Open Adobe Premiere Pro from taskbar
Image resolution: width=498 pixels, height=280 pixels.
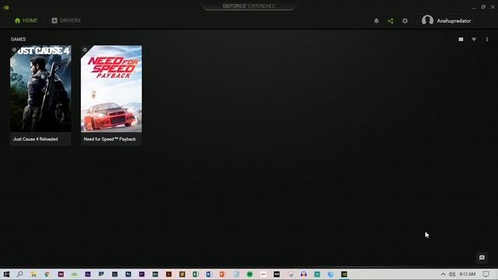click(x=142, y=275)
